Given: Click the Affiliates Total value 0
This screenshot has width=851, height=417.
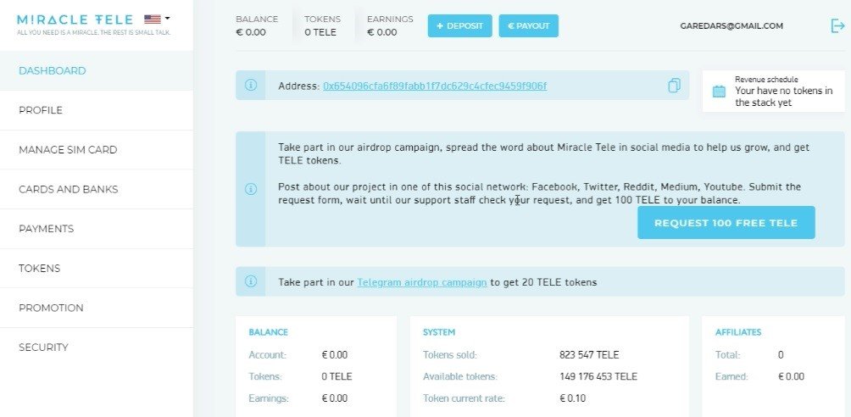Looking at the screenshot, I should pos(781,355).
